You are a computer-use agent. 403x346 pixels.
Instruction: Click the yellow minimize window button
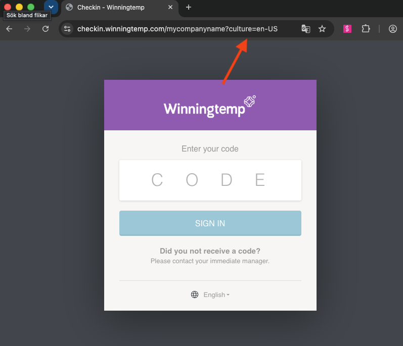19,7
